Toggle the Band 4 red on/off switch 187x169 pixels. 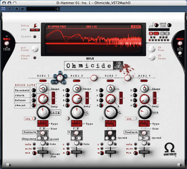tap(144, 81)
